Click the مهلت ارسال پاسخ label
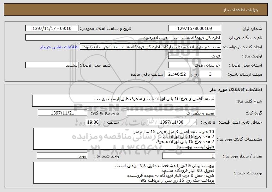This screenshot has height=192, width=272. pyautogui.click(x=244, y=74)
